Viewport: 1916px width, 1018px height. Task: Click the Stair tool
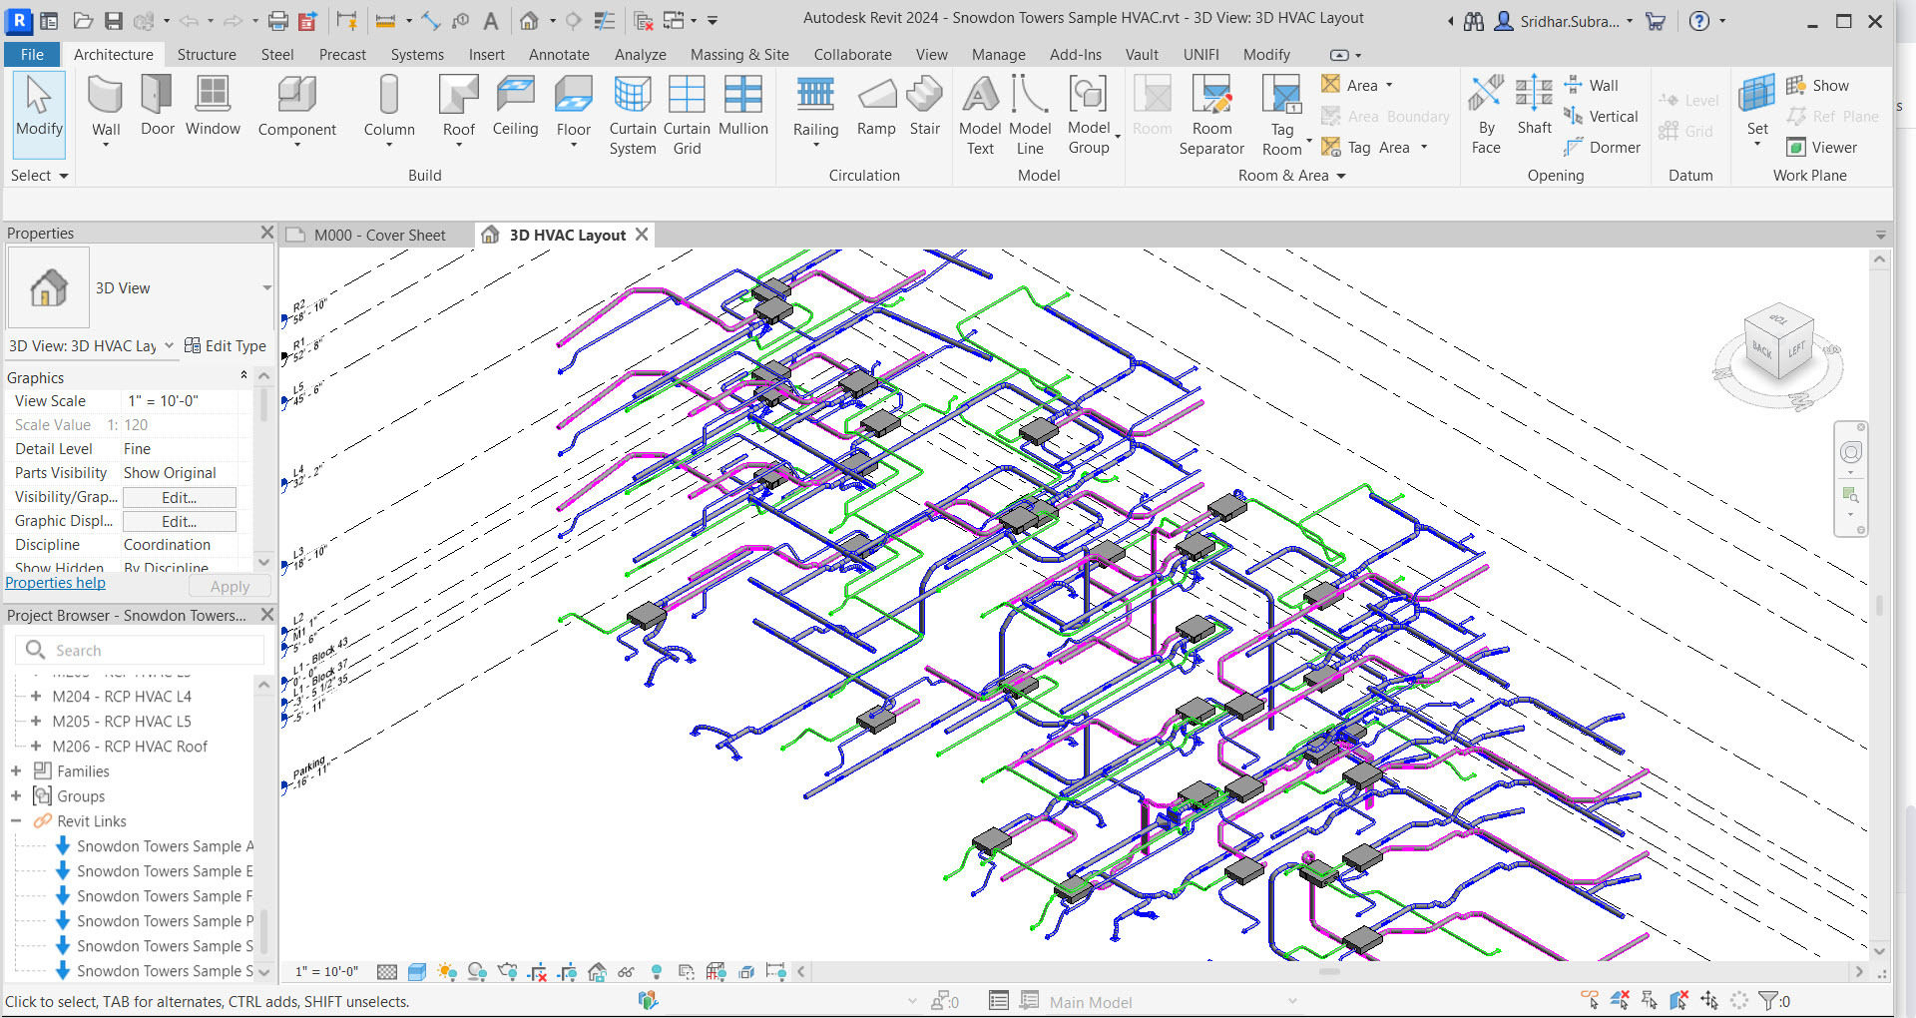click(x=924, y=106)
